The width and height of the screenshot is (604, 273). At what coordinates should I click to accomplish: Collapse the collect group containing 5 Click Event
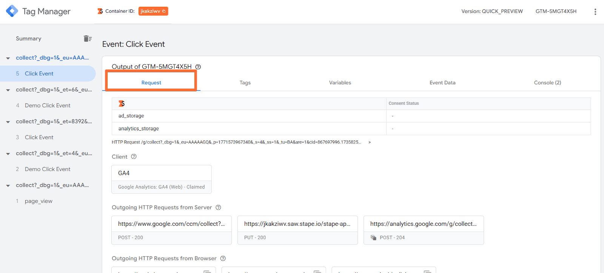pyautogui.click(x=8, y=58)
